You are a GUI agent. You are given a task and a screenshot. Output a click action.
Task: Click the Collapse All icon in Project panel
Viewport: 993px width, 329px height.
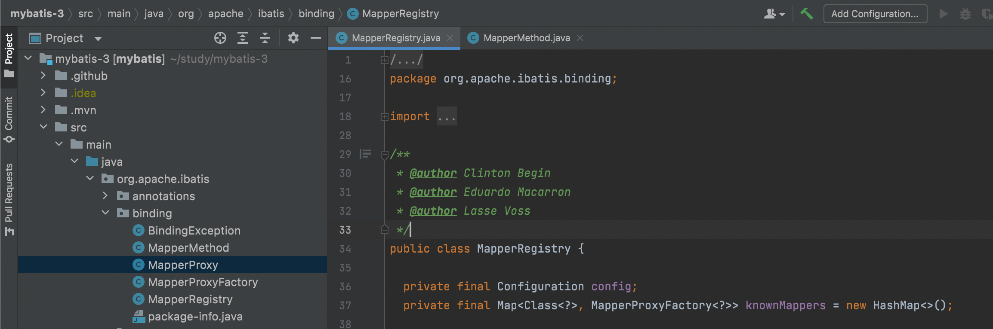coord(265,38)
